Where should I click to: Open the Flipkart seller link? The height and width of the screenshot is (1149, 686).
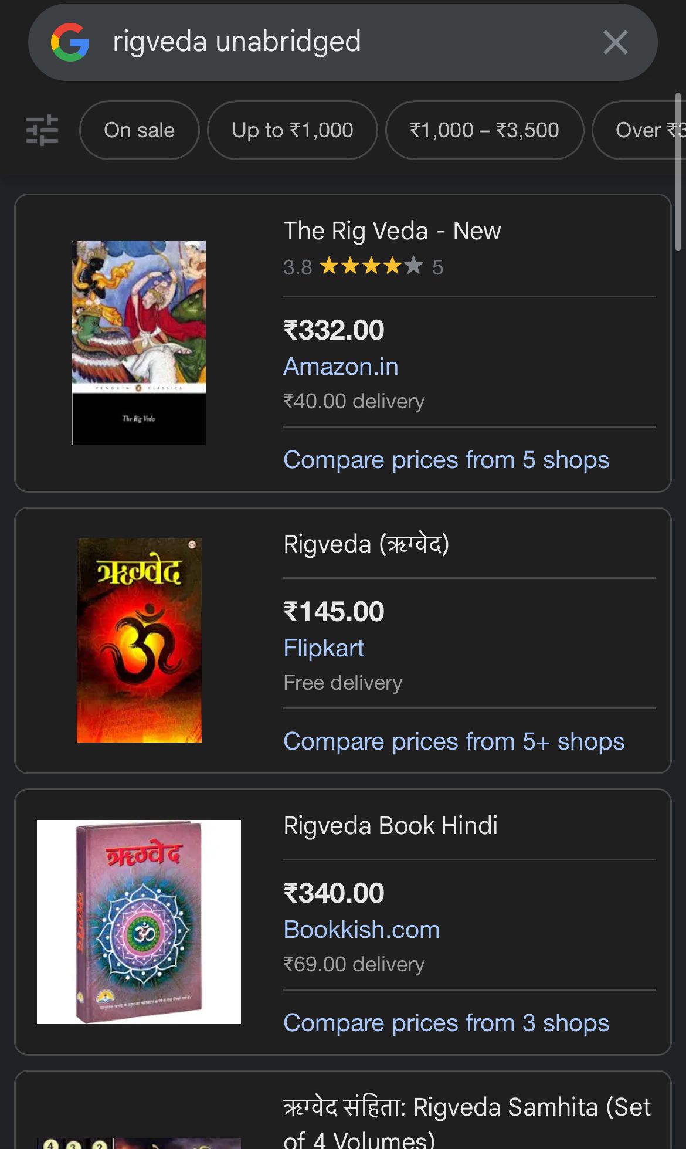point(324,648)
